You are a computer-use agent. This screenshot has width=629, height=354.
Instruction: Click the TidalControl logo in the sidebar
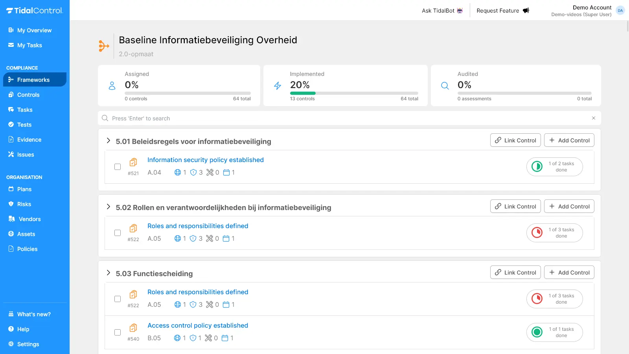coord(35,11)
